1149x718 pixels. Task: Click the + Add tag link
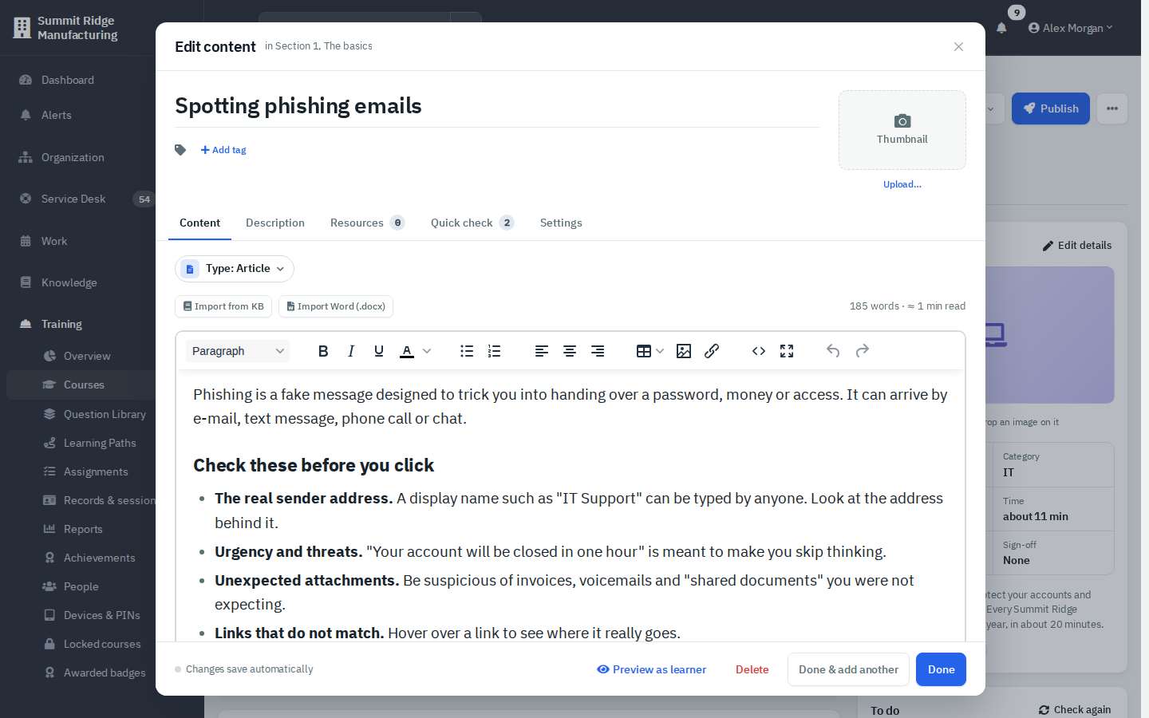click(223, 150)
